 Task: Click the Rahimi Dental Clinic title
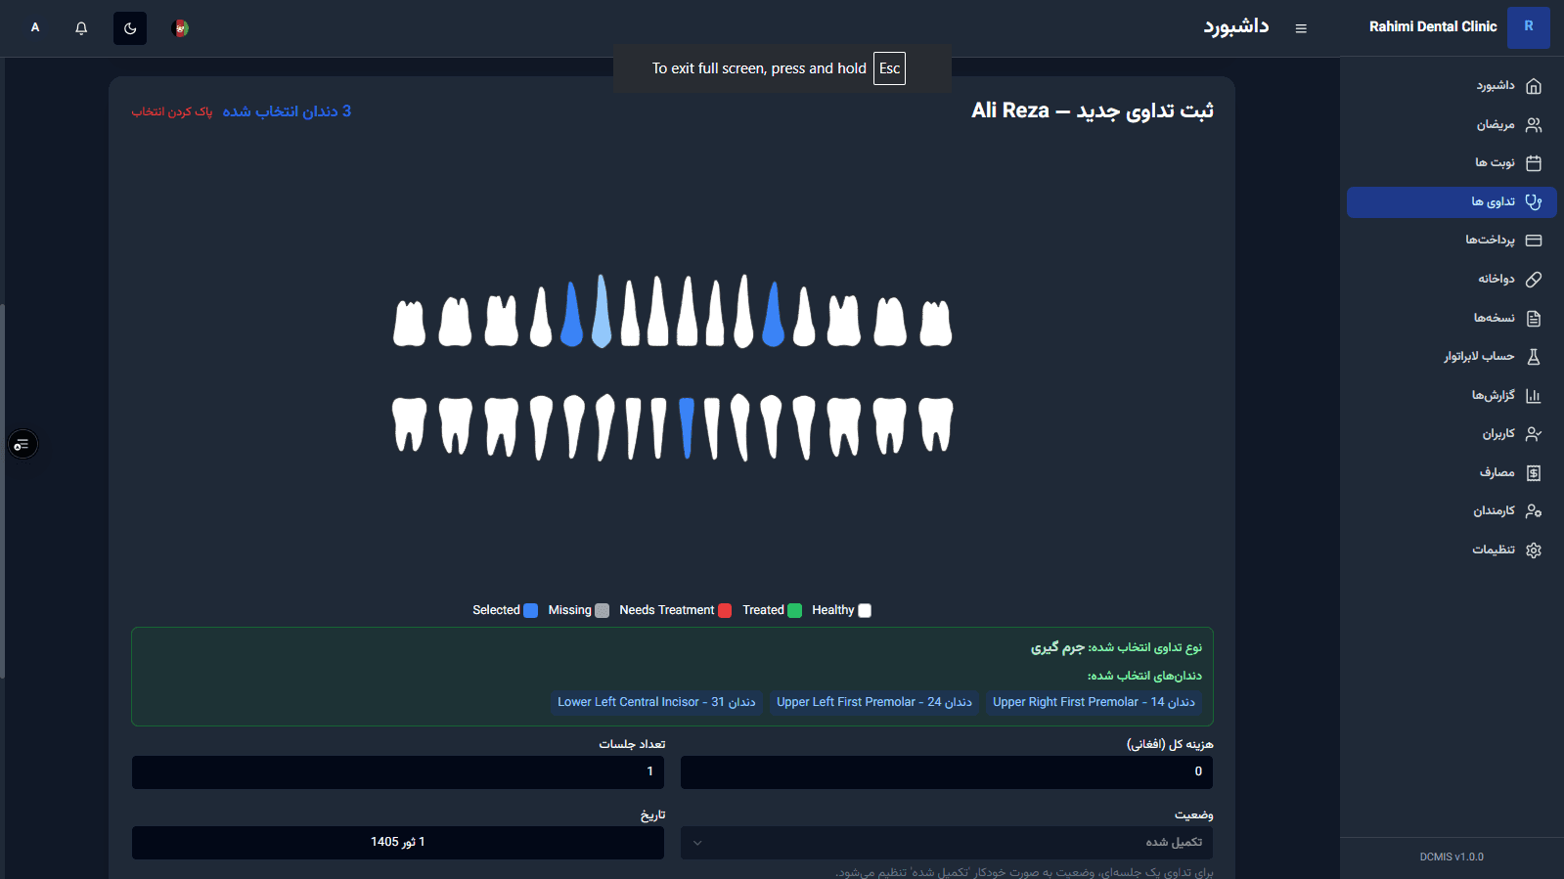point(1433,27)
